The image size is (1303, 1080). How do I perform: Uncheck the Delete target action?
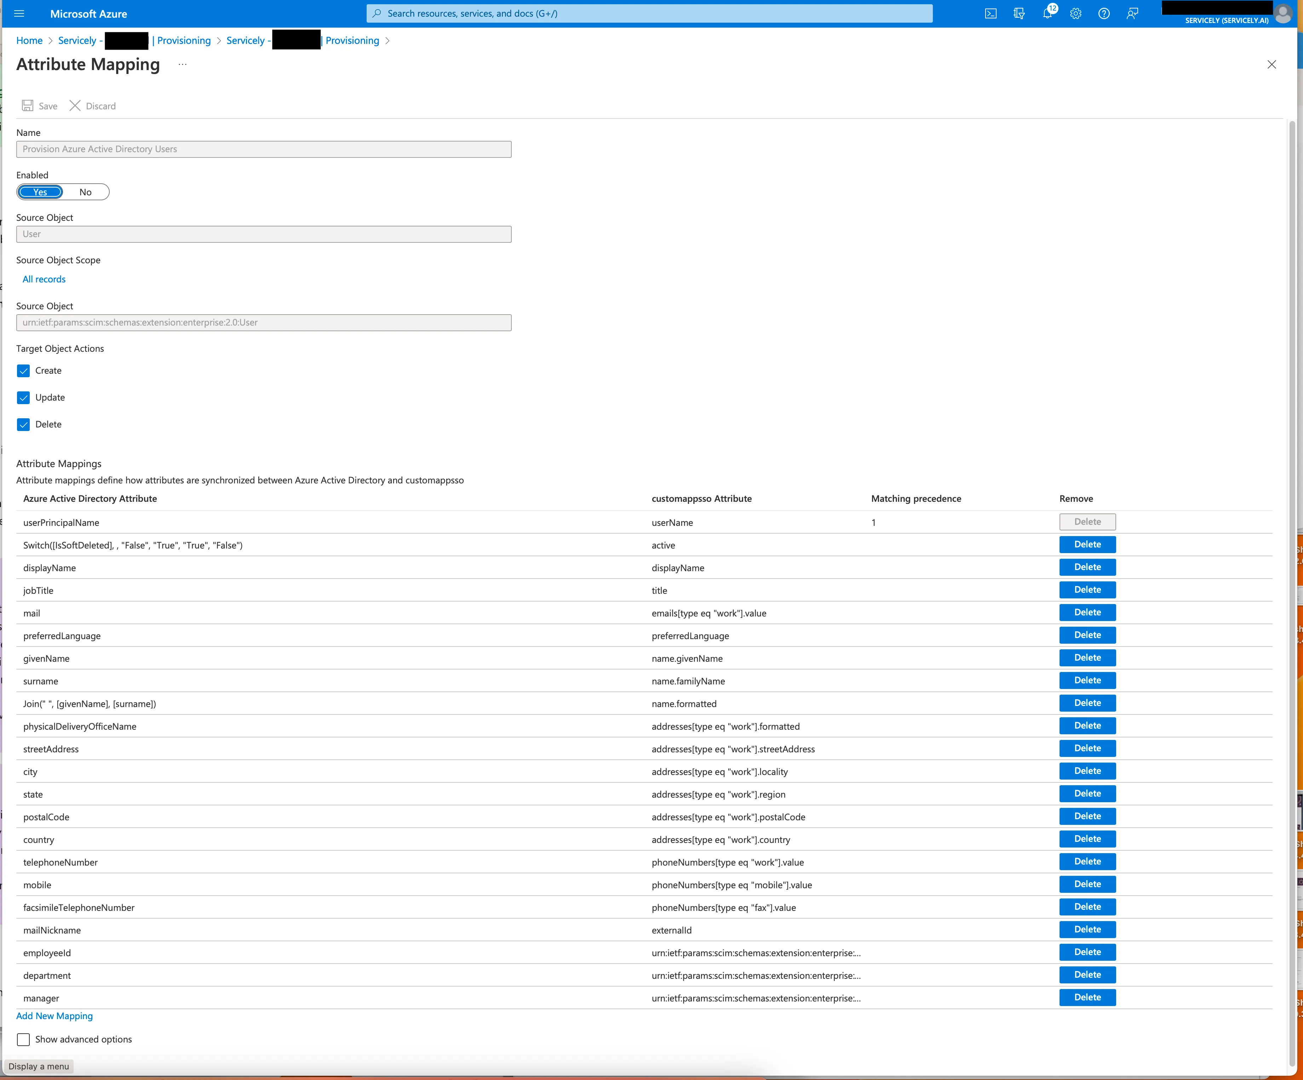24,424
